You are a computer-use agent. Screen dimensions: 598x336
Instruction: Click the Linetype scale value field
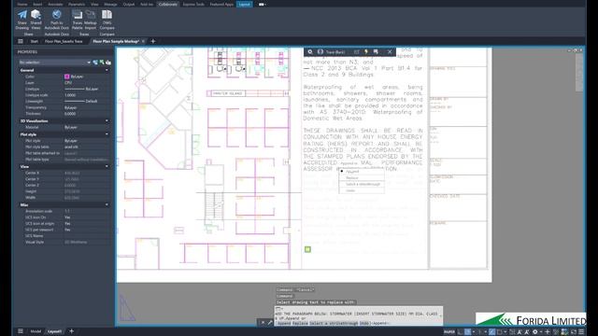coord(87,95)
